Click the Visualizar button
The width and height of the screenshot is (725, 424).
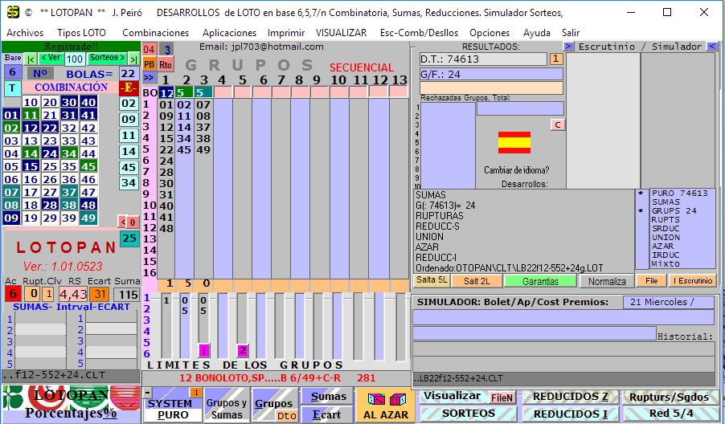pos(453,396)
